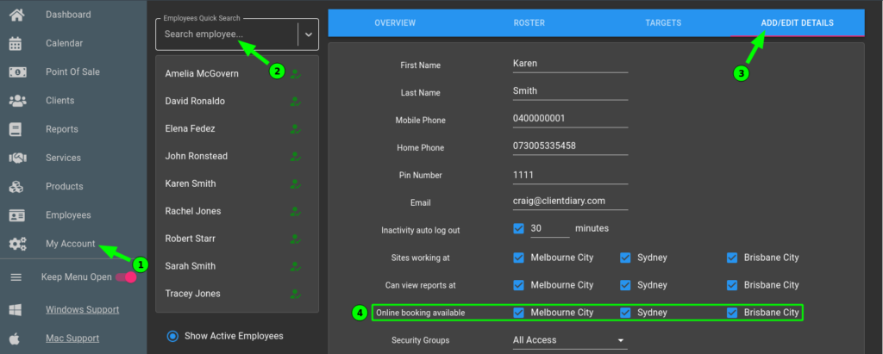Open My Account menu item
Image resolution: width=883 pixels, height=354 pixels.
pyautogui.click(x=71, y=245)
